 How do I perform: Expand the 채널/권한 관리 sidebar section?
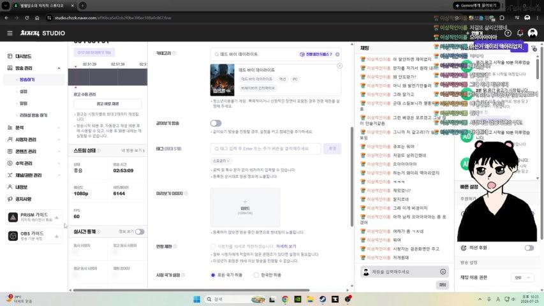click(x=34, y=175)
